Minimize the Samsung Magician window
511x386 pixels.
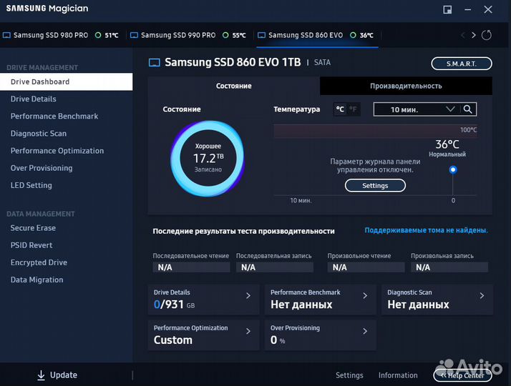[467, 10]
